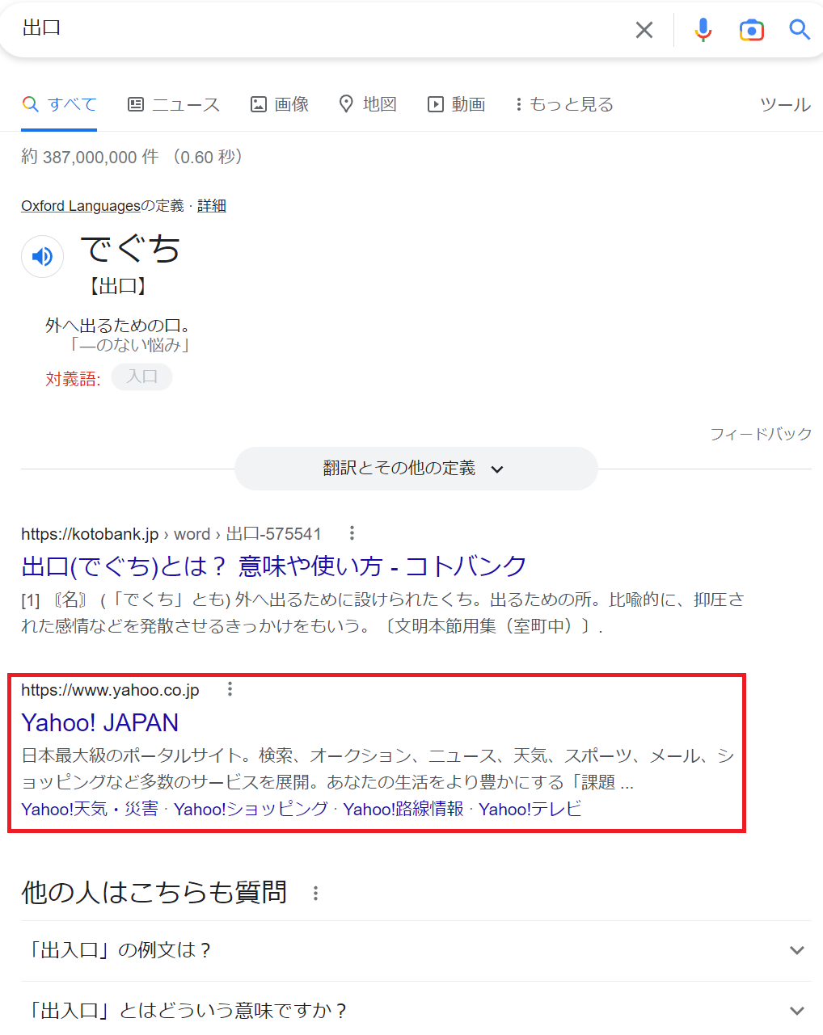Image resolution: width=823 pixels, height=1035 pixels.
Task: Click the でぐち headword text
Action: point(130,248)
